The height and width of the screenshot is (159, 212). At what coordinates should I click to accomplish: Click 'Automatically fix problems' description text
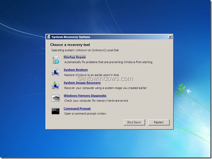[x=108, y=62]
